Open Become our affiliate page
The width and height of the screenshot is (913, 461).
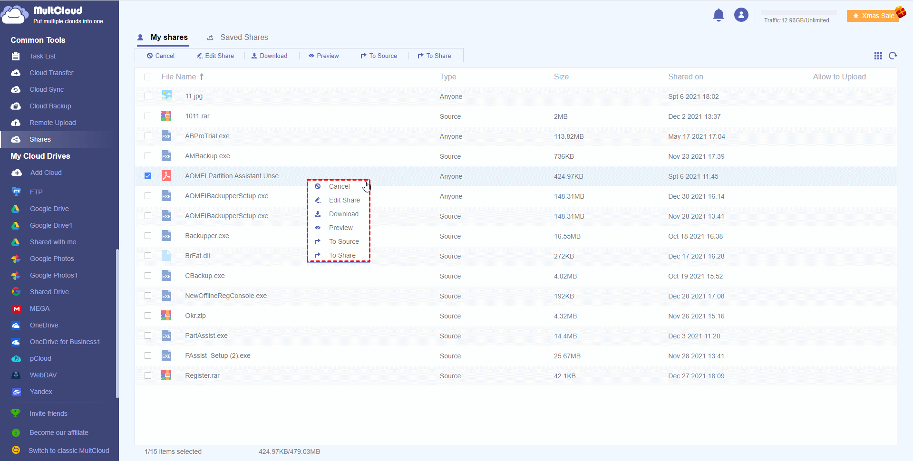coord(59,432)
